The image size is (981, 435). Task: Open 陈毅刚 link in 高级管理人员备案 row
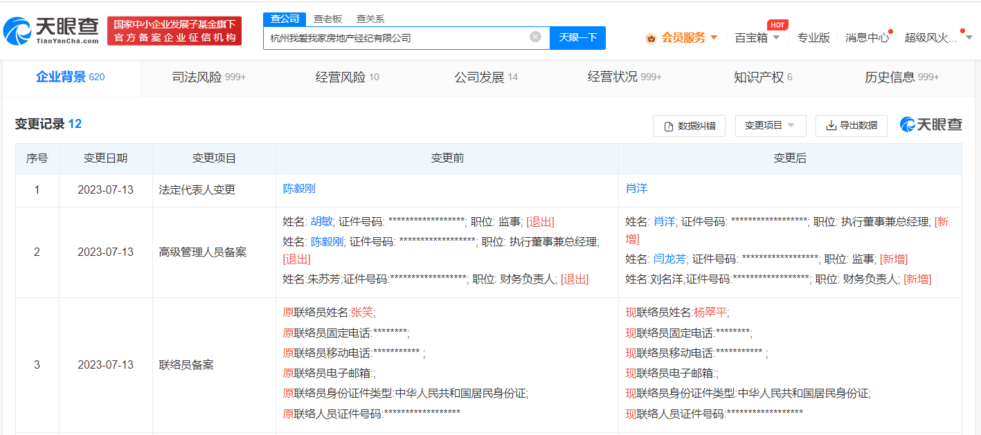coord(327,241)
